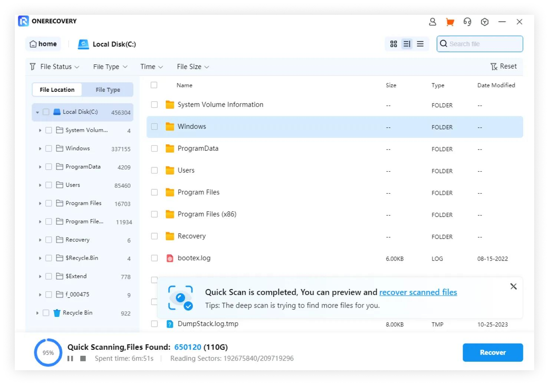Image resolution: width=549 pixels, height=385 pixels.
Task: Select the Recovery folder in tree
Action: click(x=82, y=240)
